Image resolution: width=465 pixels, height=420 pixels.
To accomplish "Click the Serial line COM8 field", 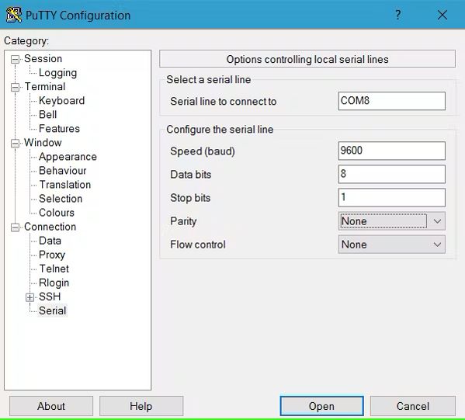I will pyautogui.click(x=391, y=101).
